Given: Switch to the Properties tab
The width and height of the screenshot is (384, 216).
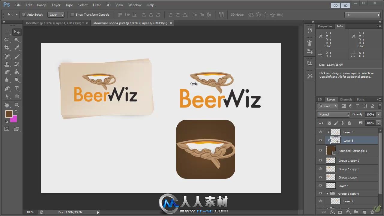Looking at the screenshot, I should 325,26.
